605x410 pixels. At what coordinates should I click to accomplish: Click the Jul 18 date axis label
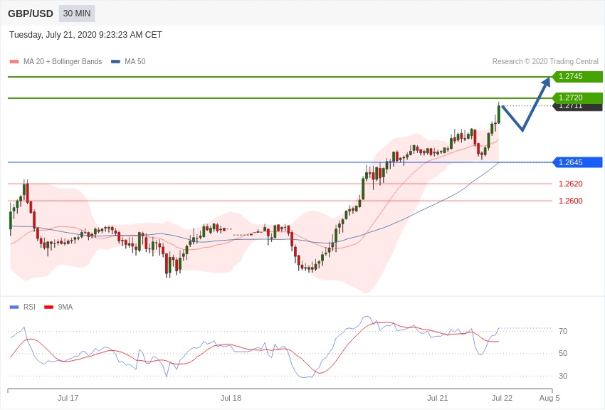click(x=231, y=398)
